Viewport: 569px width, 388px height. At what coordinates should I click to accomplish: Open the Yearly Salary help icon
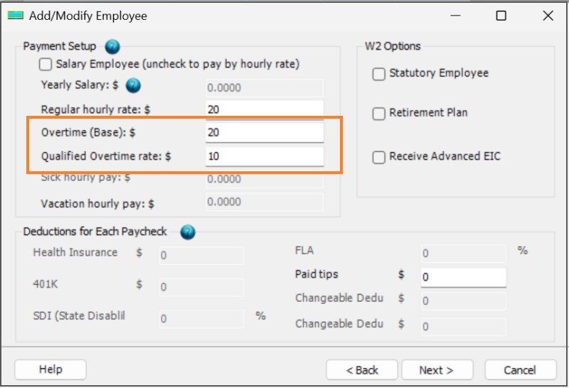(x=133, y=85)
